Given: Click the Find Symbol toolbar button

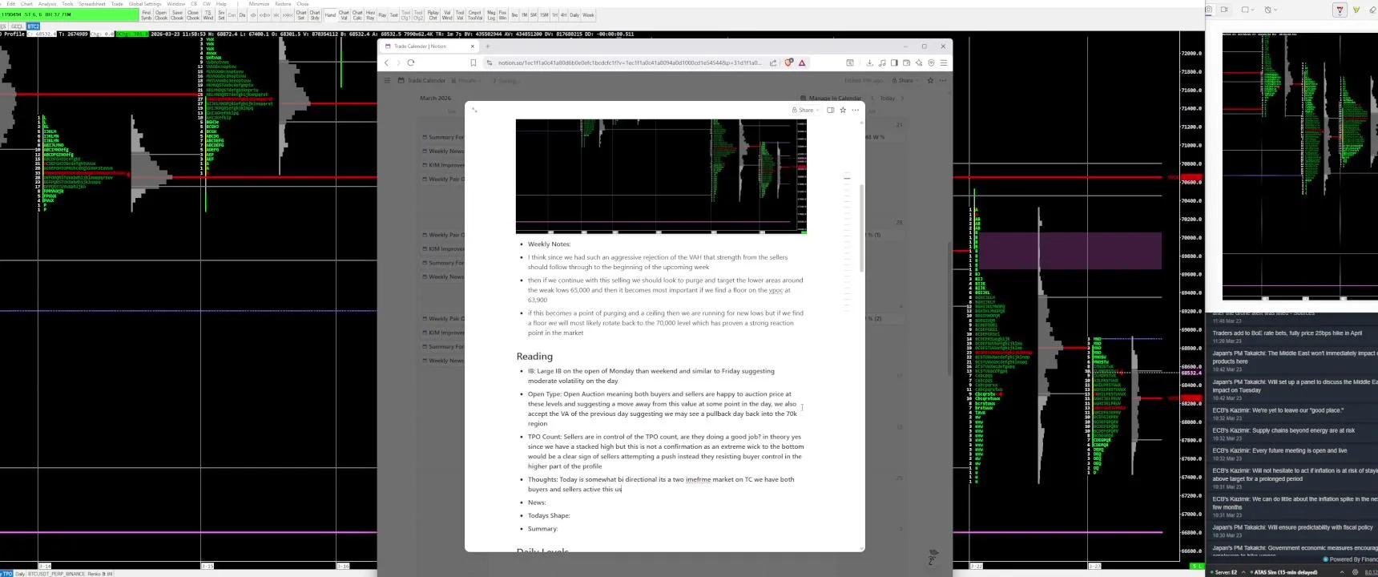Looking at the screenshot, I should pyautogui.click(x=146, y=14).
